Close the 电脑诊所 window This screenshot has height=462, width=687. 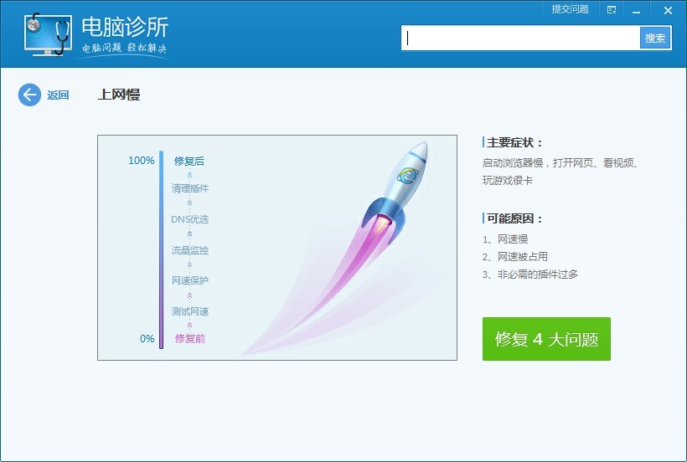(x=668, y=10)
